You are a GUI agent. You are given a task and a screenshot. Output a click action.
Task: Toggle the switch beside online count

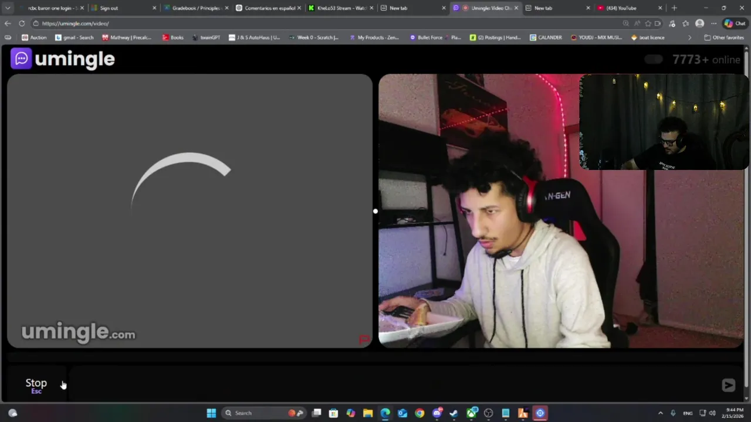[654, 59]
